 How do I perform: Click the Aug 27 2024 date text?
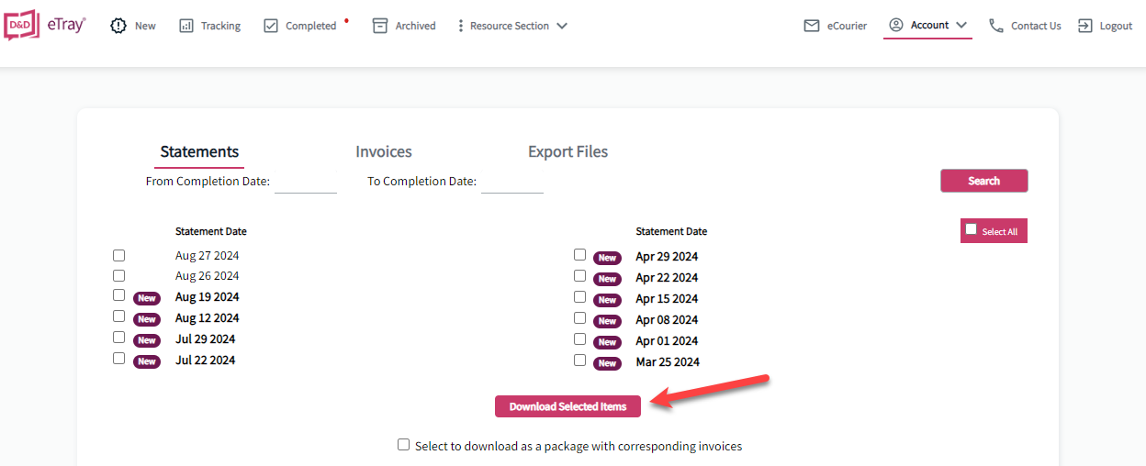(x=207, y=256)
